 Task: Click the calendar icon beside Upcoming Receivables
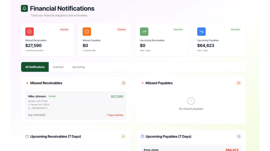coord(27,137)
